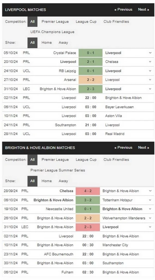
Task: Expand the Chelsea 4-2 Brighton match chevron
Action: pyautogui.click(x=150, y=191)
